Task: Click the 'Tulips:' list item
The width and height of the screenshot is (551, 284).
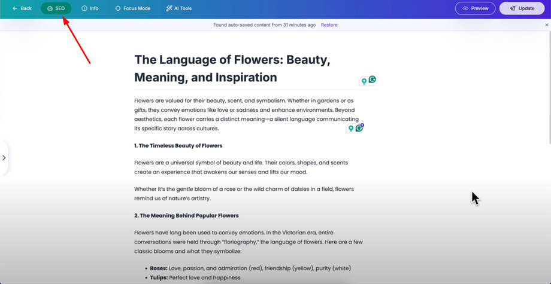Action: point(195,277)
